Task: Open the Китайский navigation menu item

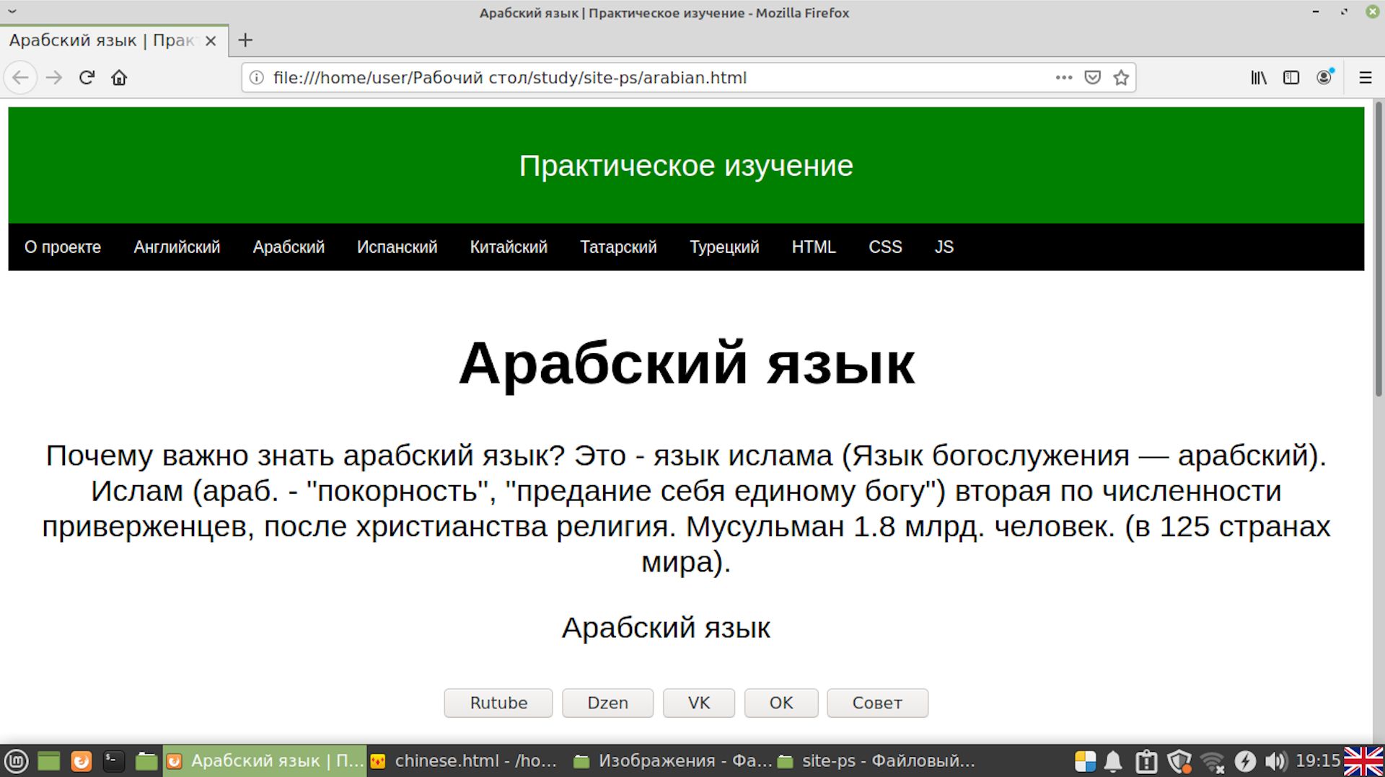Action: coord(509,247)
